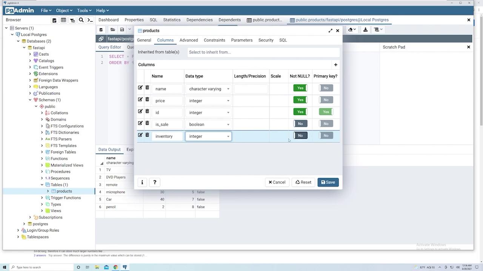The width and height of the screenshot is (483, 271).
Task: Delete the inventory column row
Action: 147,135
